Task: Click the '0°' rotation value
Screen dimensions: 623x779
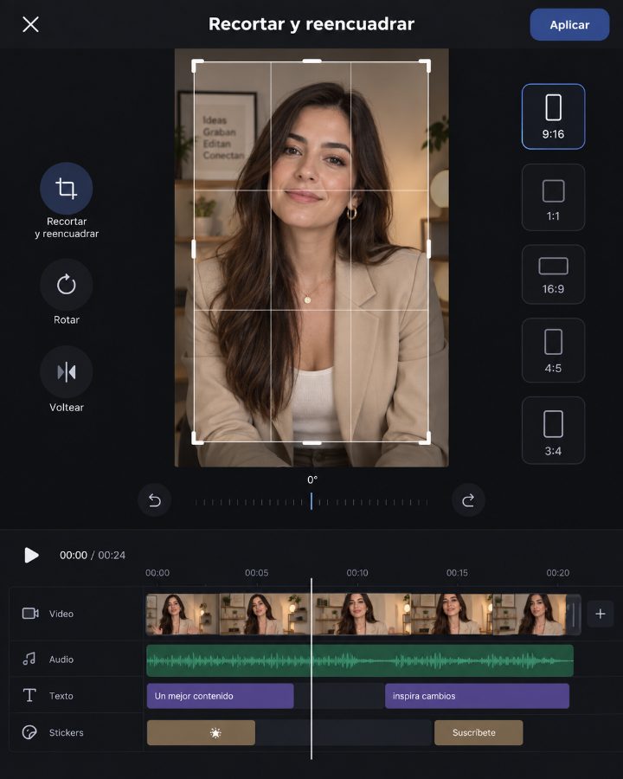Action: tap(312, 480)
